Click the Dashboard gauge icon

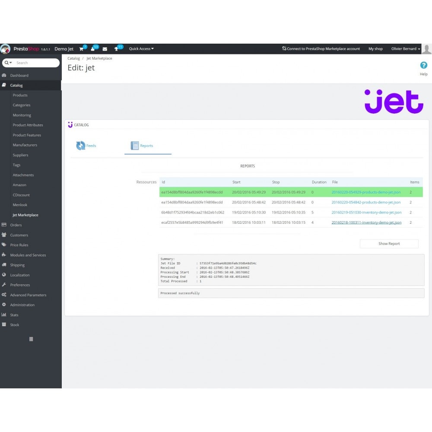tap(4, 75)
